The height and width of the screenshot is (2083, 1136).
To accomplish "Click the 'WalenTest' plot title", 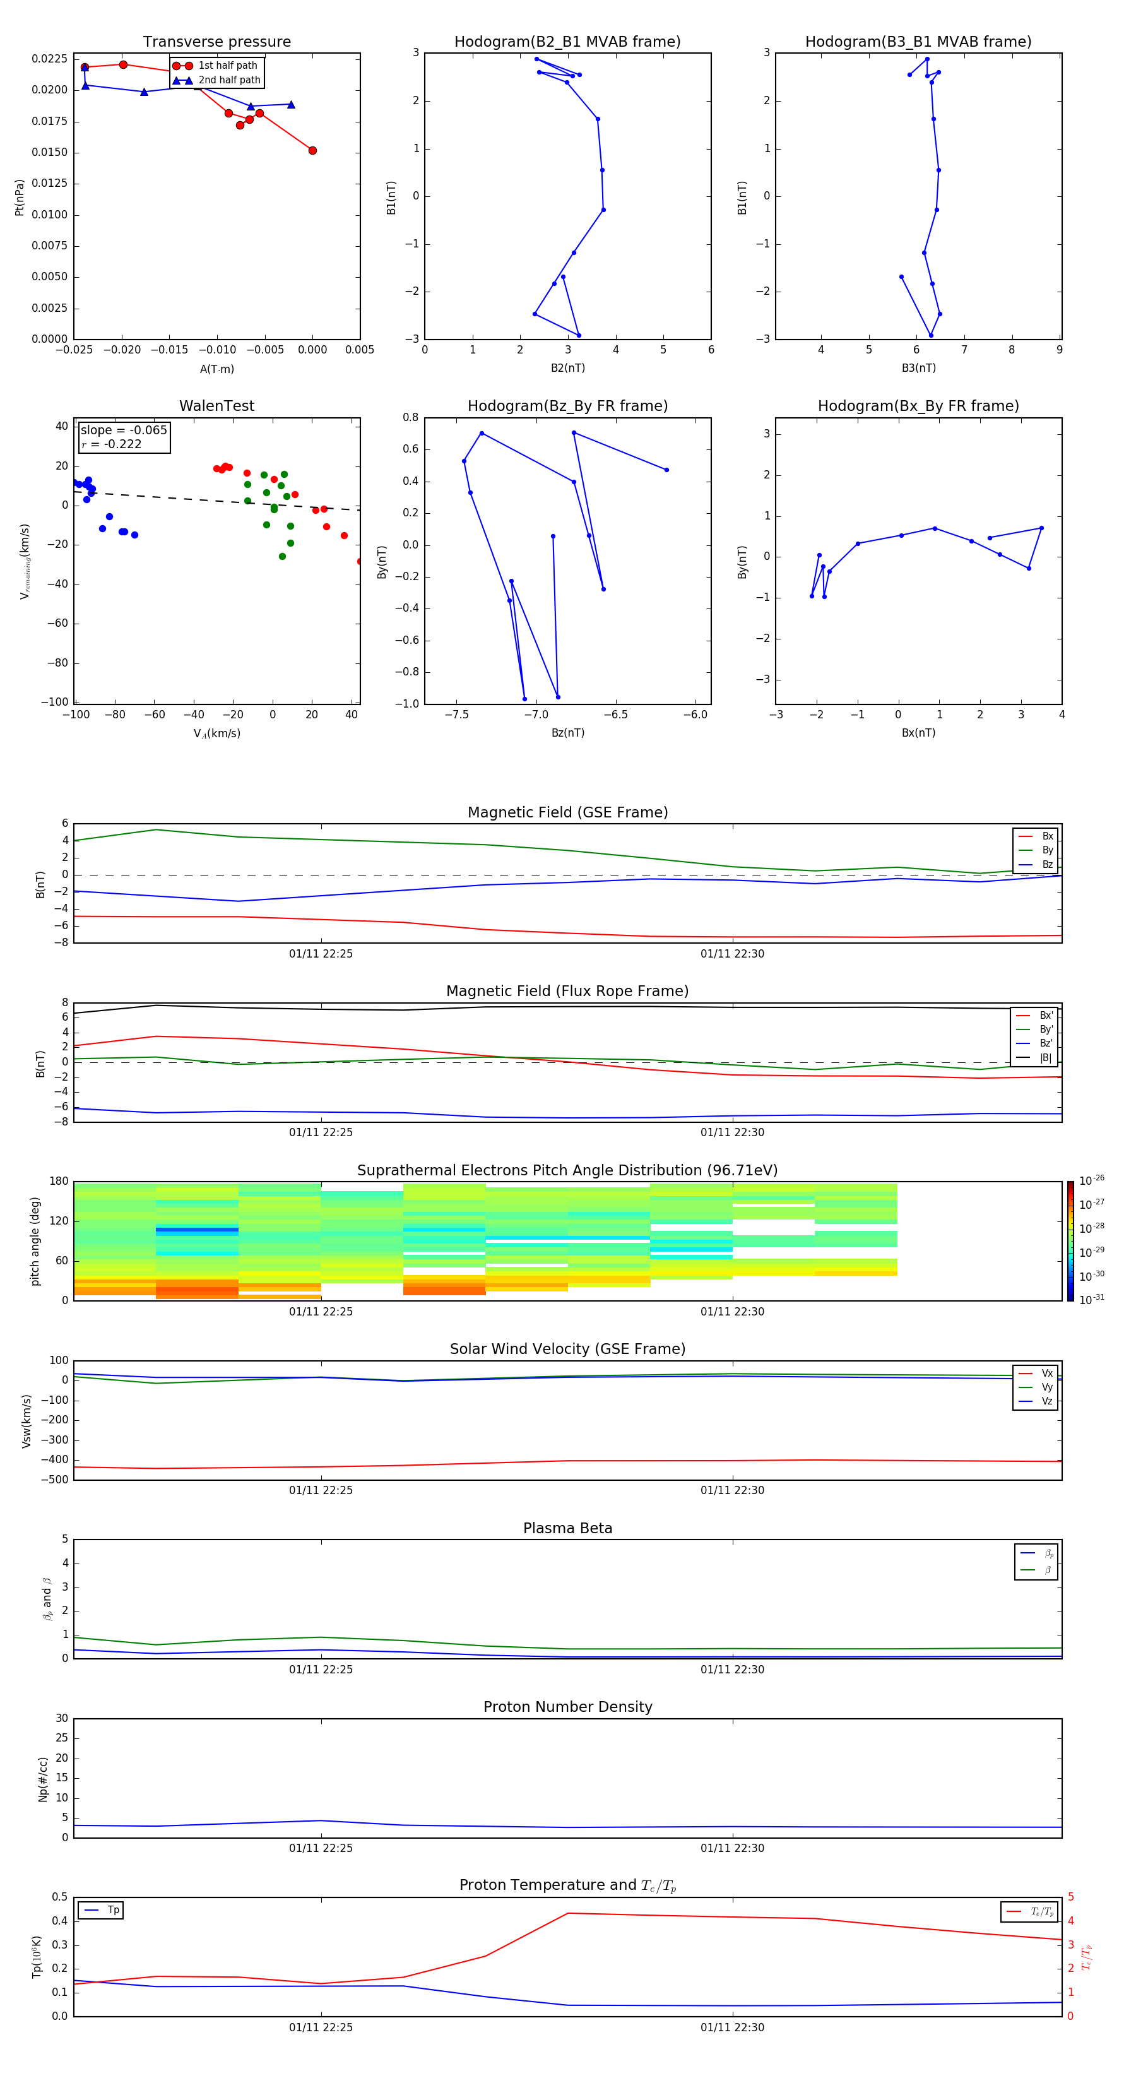I will tap(216, 406).
